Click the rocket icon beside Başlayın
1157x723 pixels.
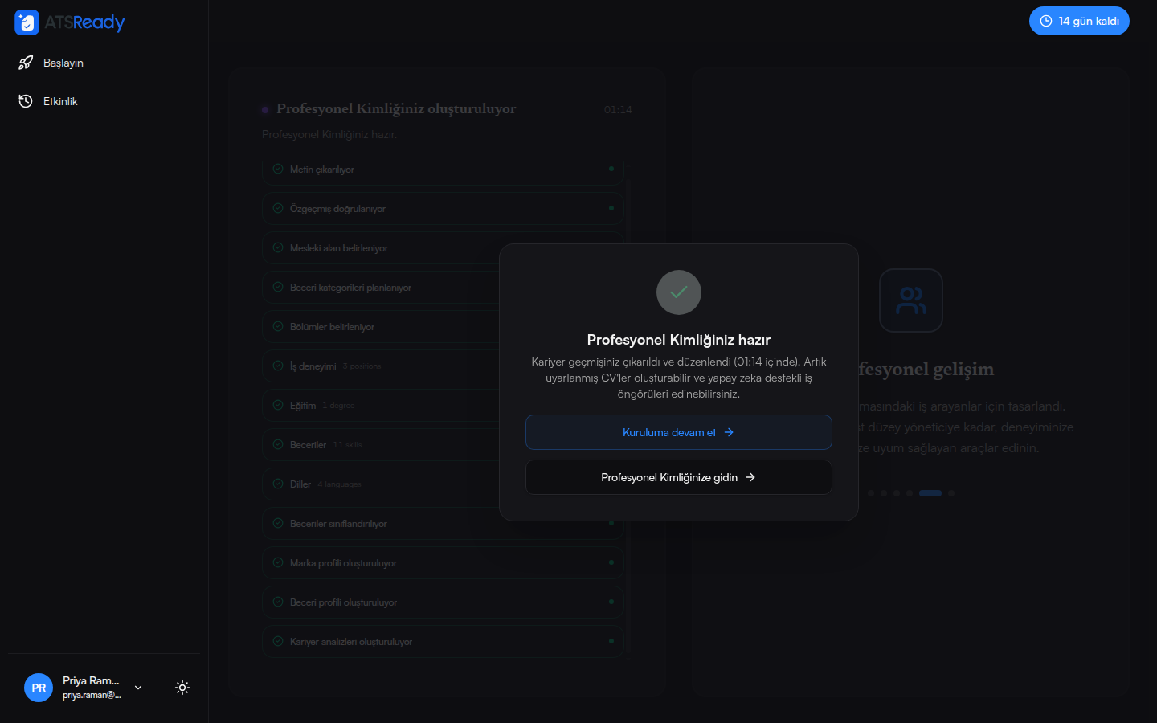26,63
